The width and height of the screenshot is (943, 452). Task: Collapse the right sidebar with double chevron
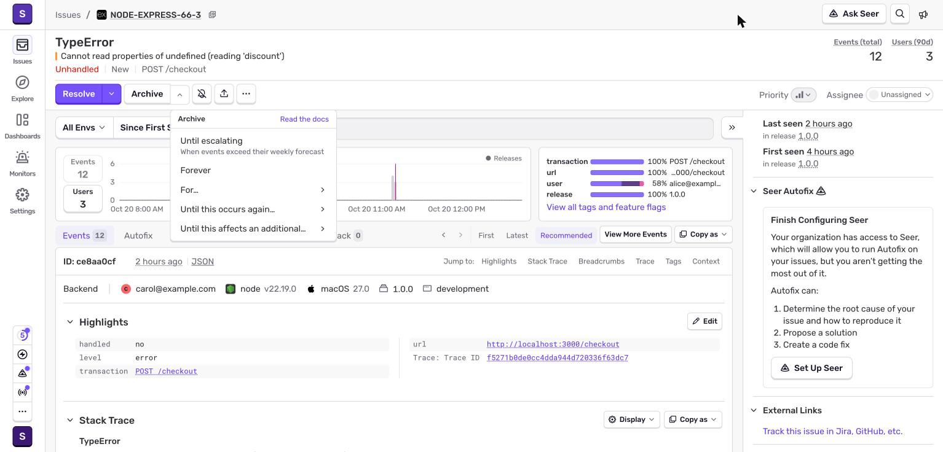[x=732, y=127]
